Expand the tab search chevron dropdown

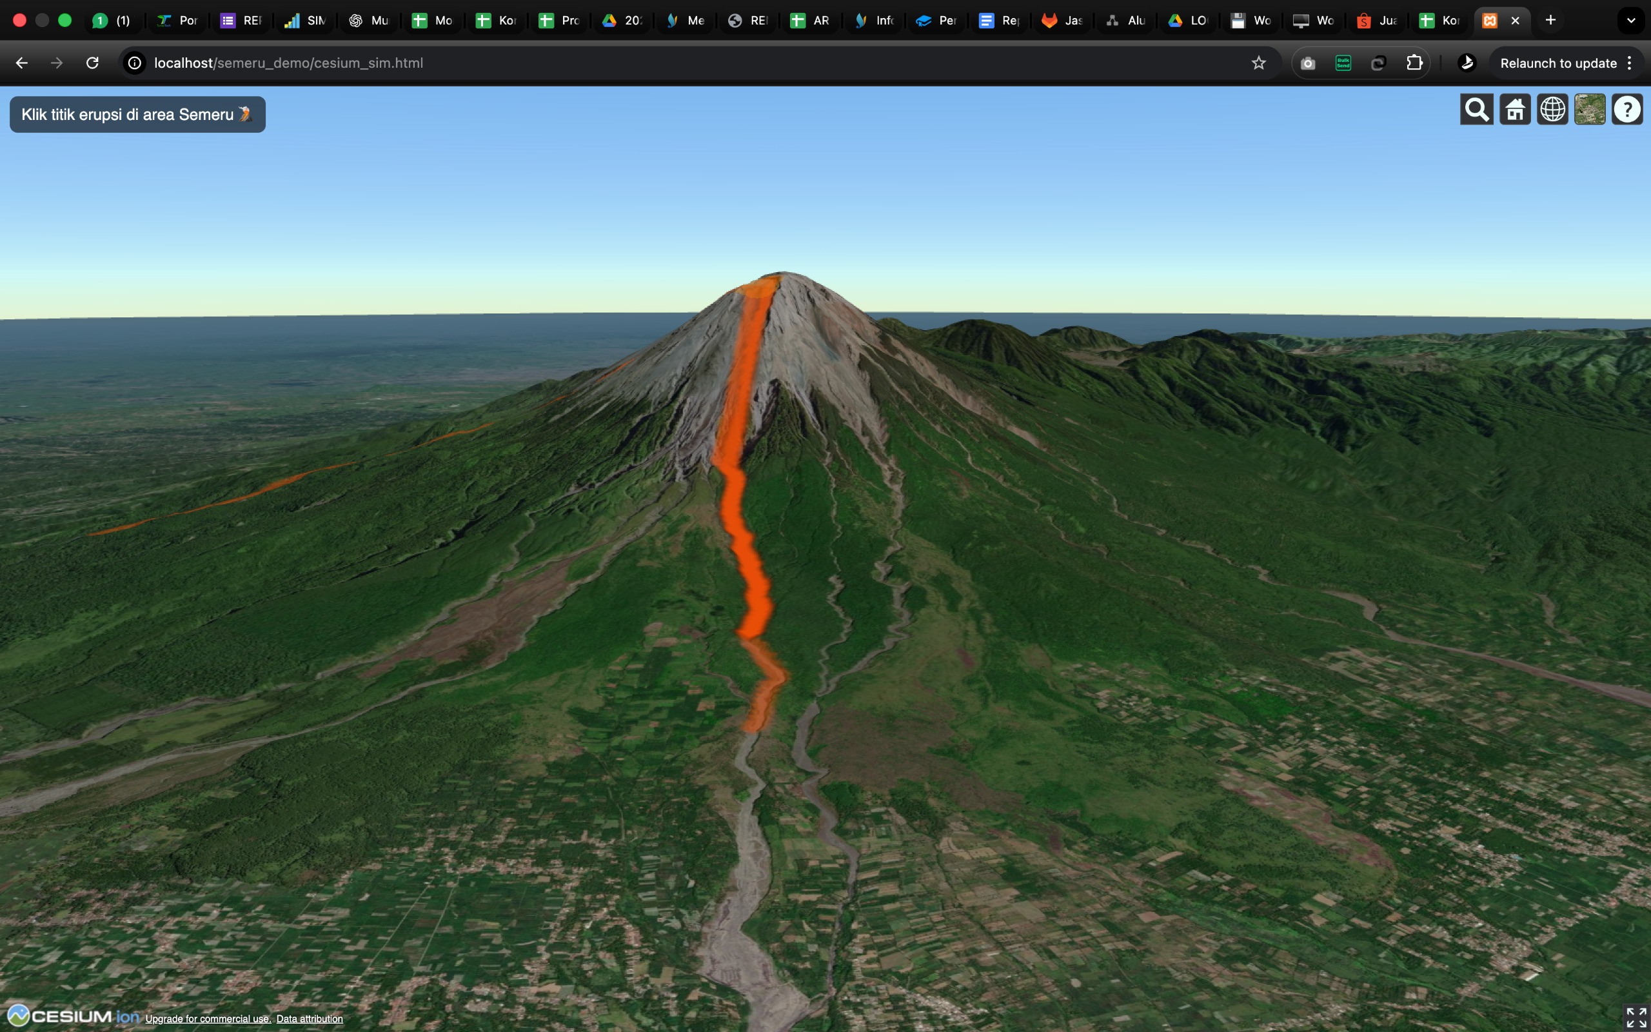[x=1630, y=21]
